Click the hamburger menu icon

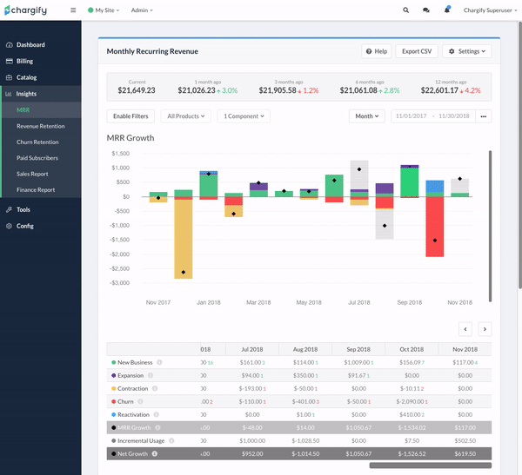tap(73, 10)
